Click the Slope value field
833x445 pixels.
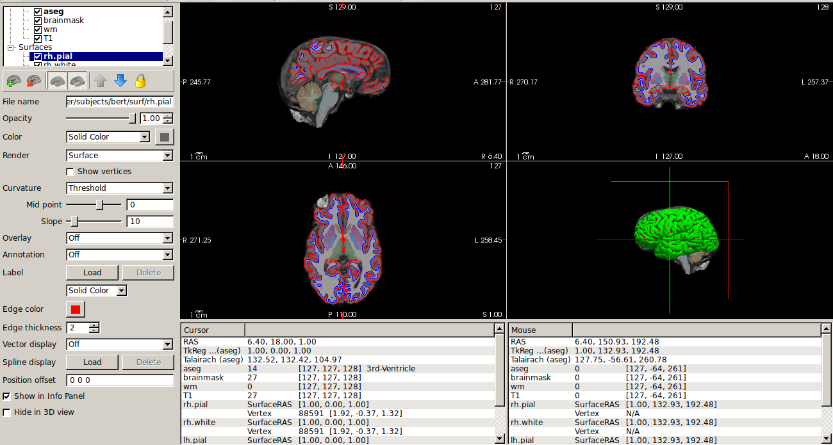(x=150, y=222)
